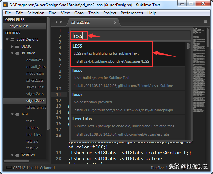Click line number 11 in gutter
213x174 pixels.
point(59,94)
